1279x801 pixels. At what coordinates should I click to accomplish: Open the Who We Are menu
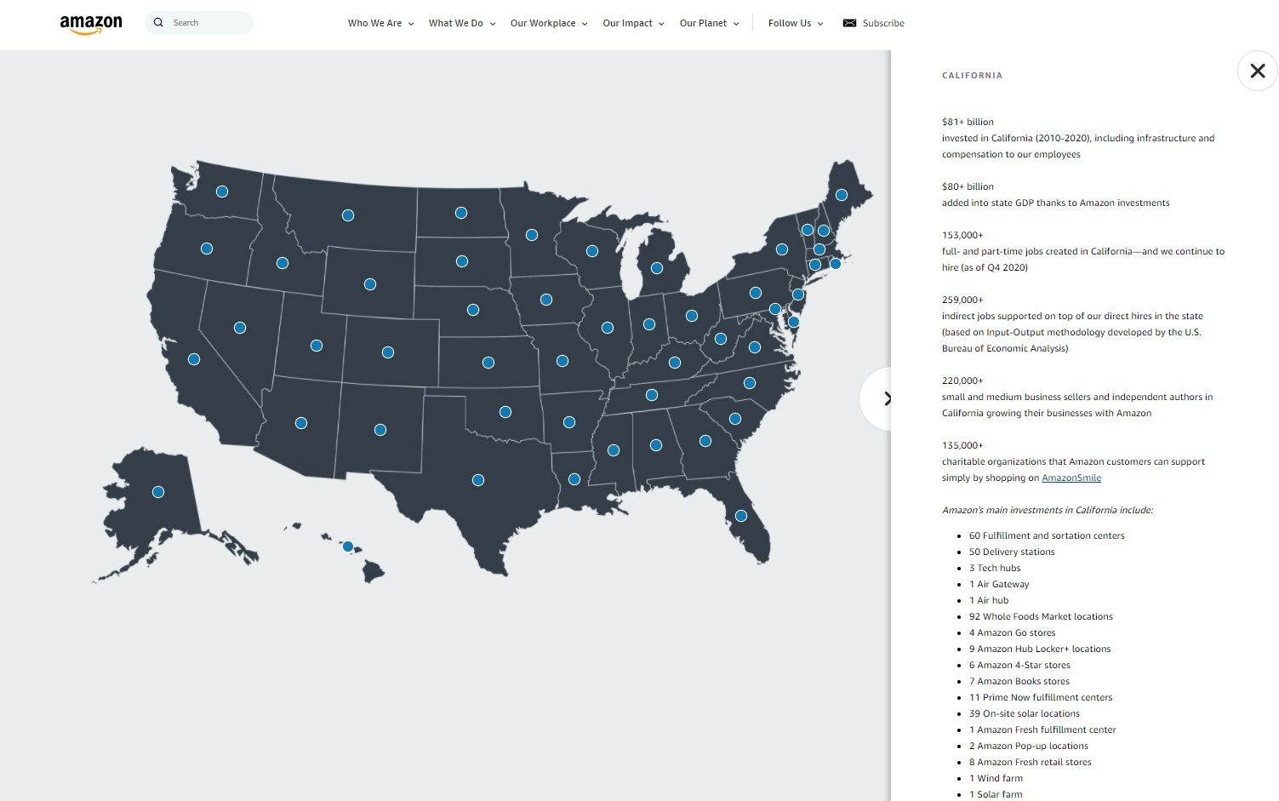pyautogui.click(x=380, y=23)
